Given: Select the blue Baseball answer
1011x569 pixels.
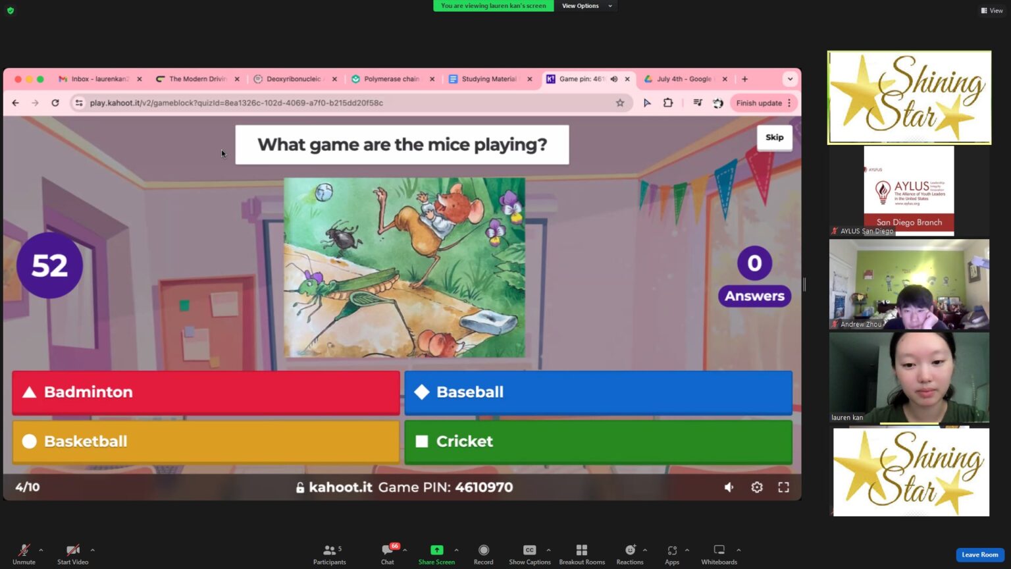Looking at the screenshot, I should click(x=598, y=393).
